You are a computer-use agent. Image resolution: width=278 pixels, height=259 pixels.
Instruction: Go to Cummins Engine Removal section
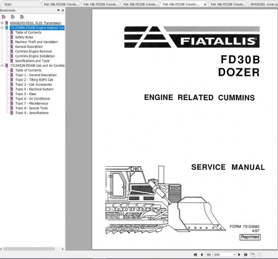(x=33, y=51)
